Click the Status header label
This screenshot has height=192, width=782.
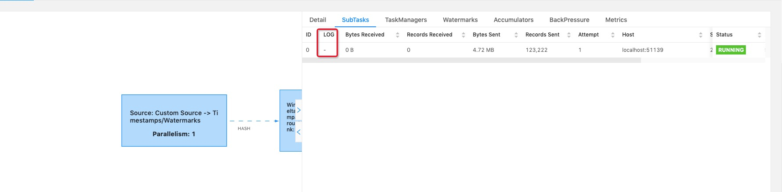tap(724, 35)
